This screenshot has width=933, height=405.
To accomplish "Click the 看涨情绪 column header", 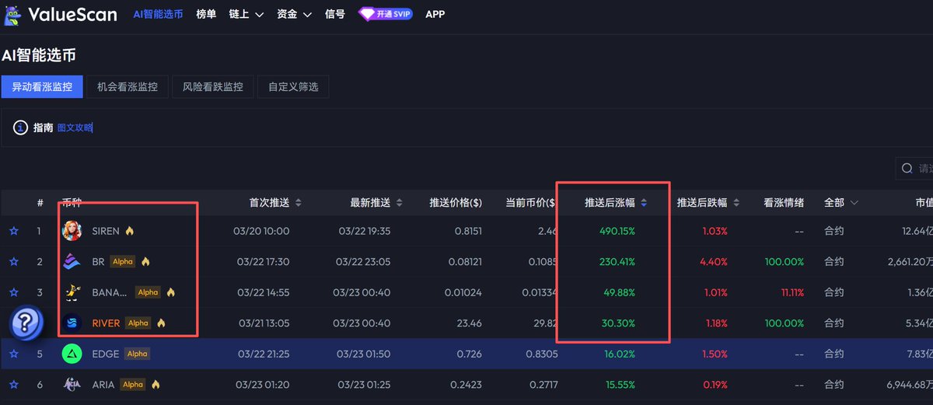I will tap(784, 202).
